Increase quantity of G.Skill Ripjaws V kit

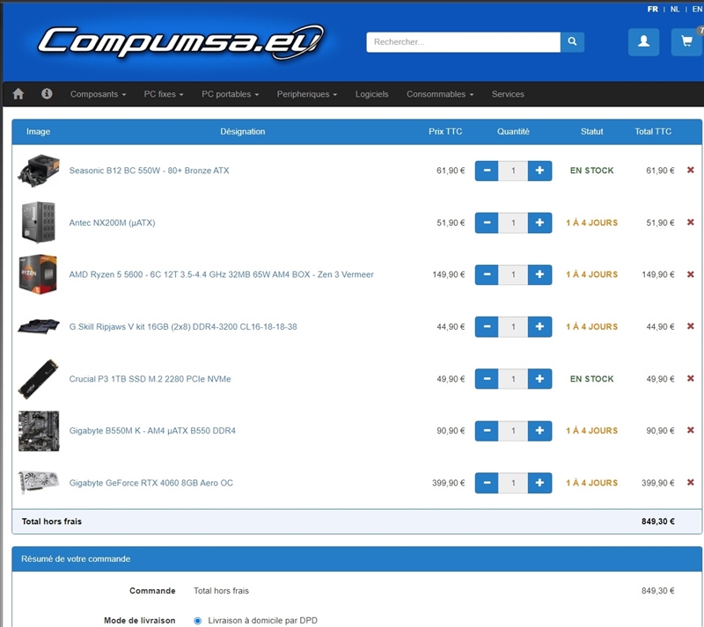click(x=539, y=327)
